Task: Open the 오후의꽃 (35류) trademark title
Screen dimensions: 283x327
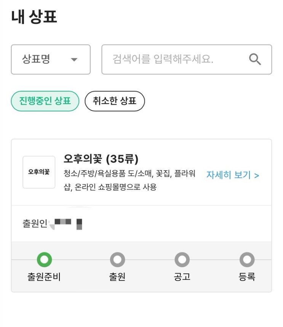Action: coord(101,159)
